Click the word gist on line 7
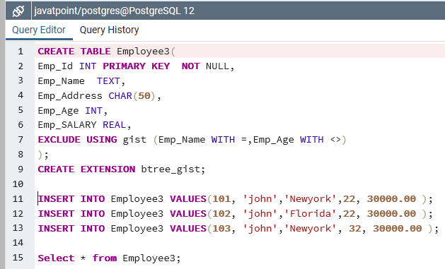The height and width of the screenshot is (269, 445). pyautogui.click(x=134, y=140)
